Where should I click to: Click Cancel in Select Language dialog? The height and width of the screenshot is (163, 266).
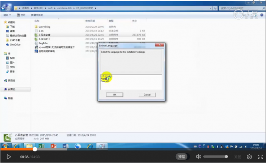coord(147,95)
